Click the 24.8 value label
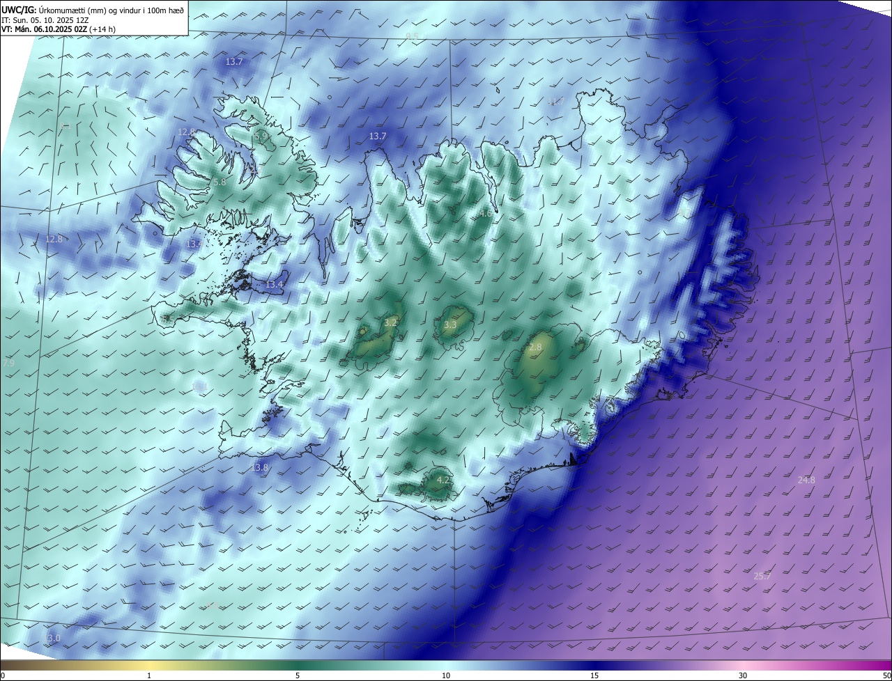Image resolution: width=892 pixels, height=681 pixels. click(806, 480)
